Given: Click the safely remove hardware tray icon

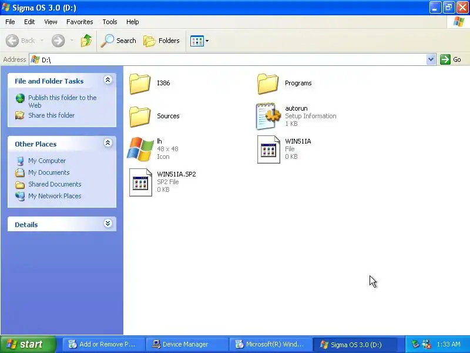Looking at the screenshot, I should click(415, 344).
